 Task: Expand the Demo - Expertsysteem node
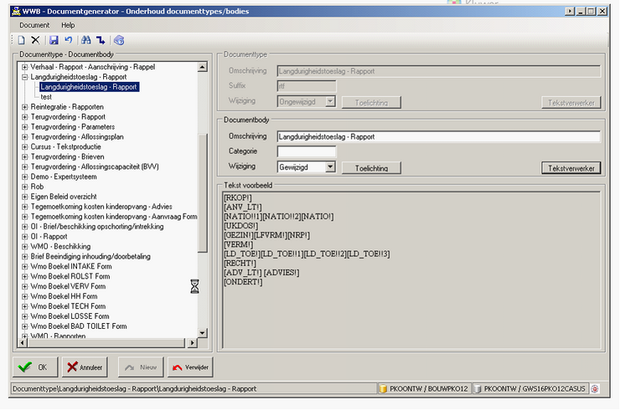[24, 177]
